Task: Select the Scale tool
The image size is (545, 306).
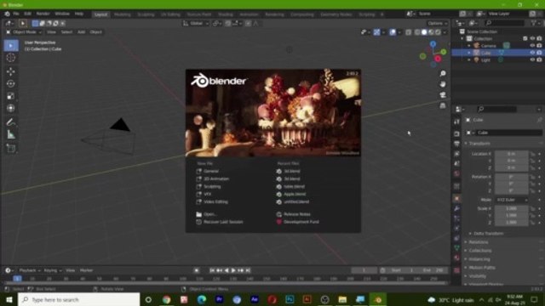Action: point(11,96)
